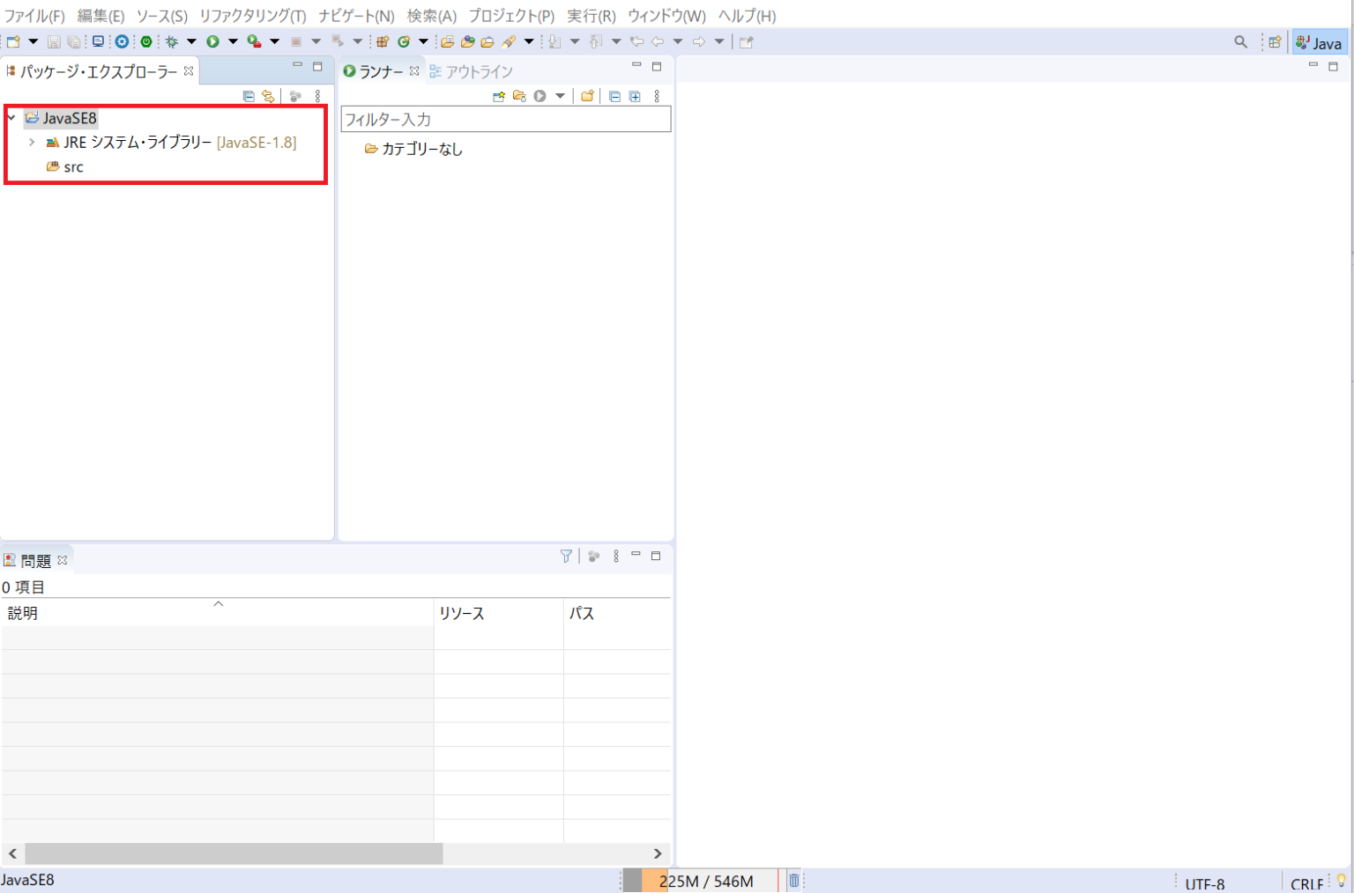Click the Runner collapse all icon
Viewport: 1354px width, 893px height.
point(614,96)
